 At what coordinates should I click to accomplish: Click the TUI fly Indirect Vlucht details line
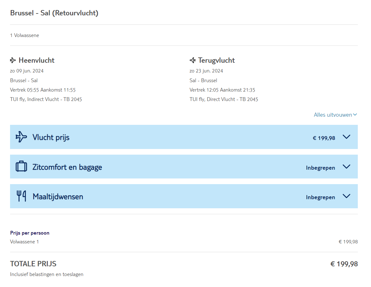pos(46,99)
